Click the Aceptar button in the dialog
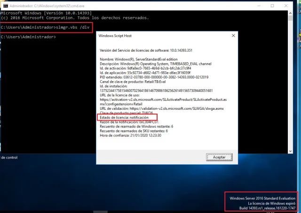The image size is (301, 213). tap(219, 157)
